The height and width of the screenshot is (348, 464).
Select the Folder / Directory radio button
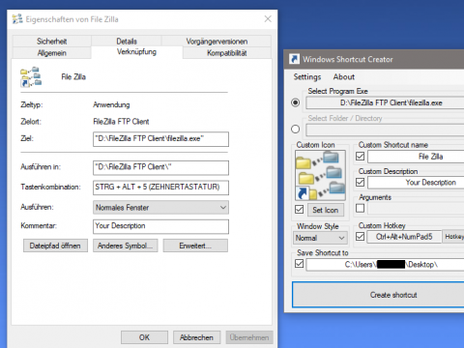point(295,130)
